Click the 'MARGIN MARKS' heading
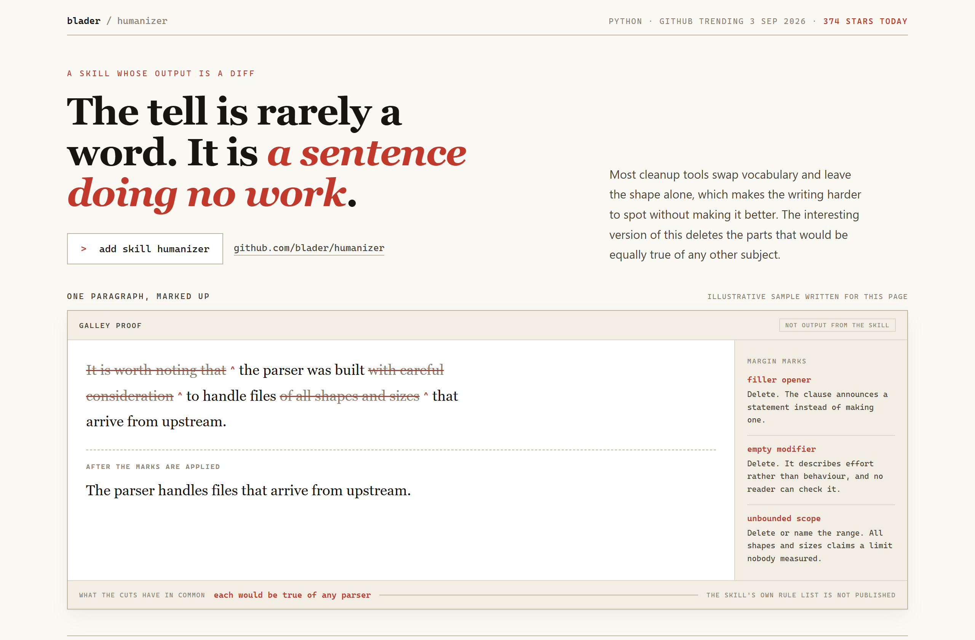Image resolution: width=975 pixels, height=640 pixels. click(776, 362)
